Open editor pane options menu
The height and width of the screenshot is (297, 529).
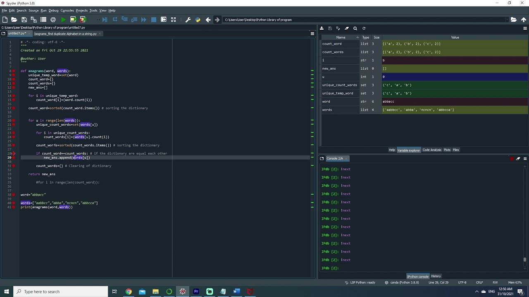coord(312,34)
